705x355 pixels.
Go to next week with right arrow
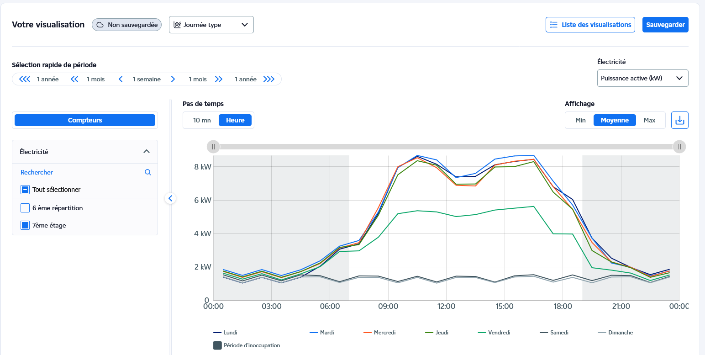pos(173,79)
